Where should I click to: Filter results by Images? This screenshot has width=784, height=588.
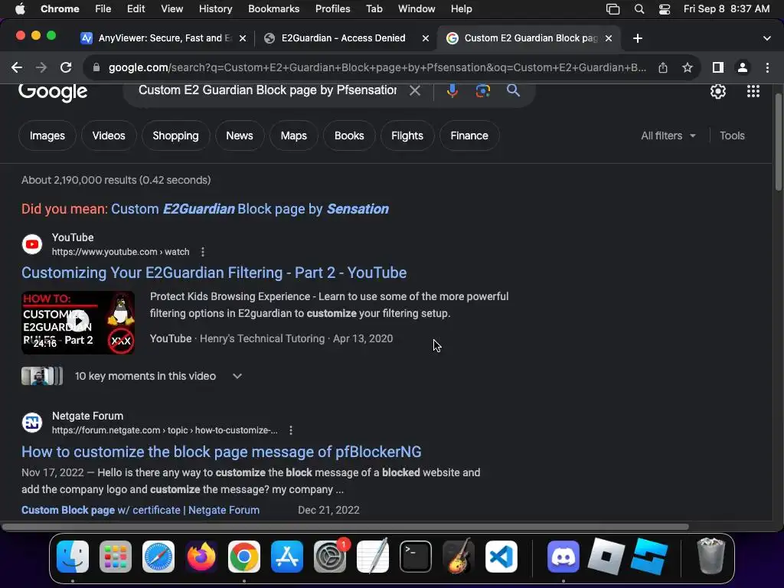(x=47, y=136)
